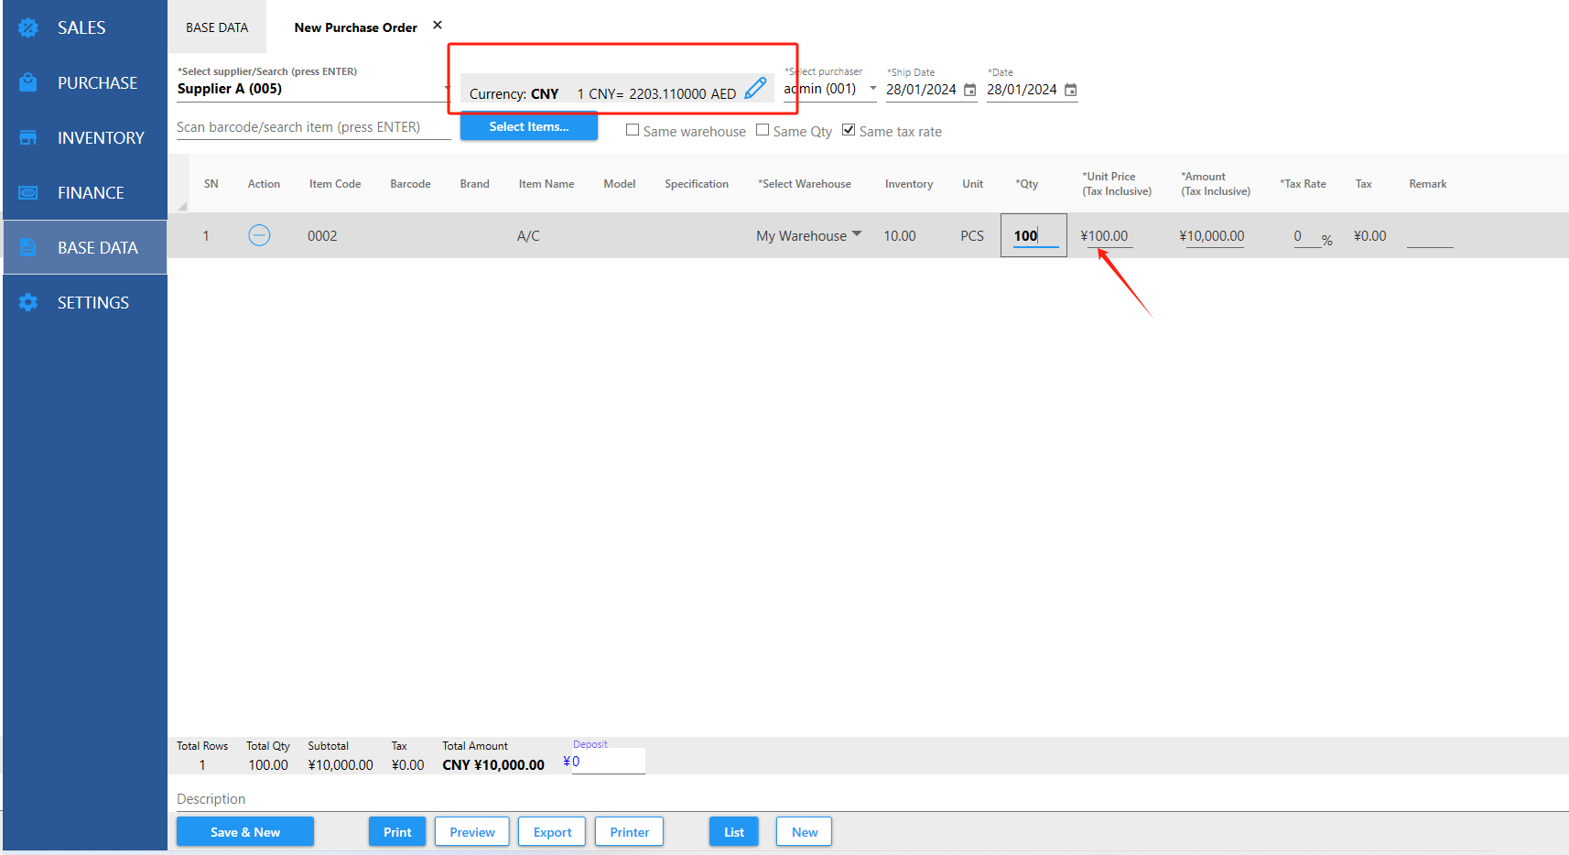Click the BASE DATA document icon

tap(28, 247)
